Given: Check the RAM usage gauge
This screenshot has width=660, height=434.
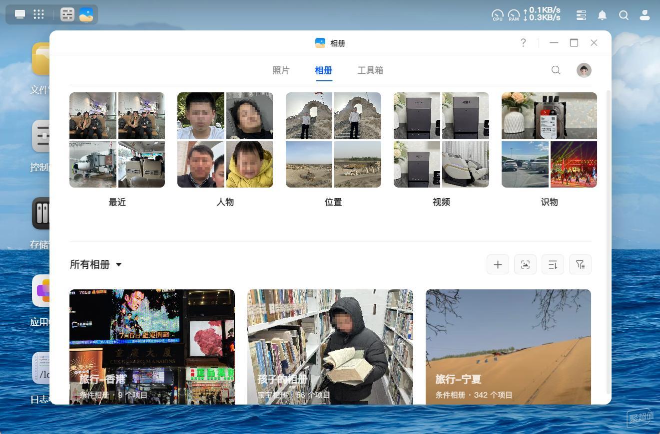Looking at the screenshot, I should tap(514, 15).
